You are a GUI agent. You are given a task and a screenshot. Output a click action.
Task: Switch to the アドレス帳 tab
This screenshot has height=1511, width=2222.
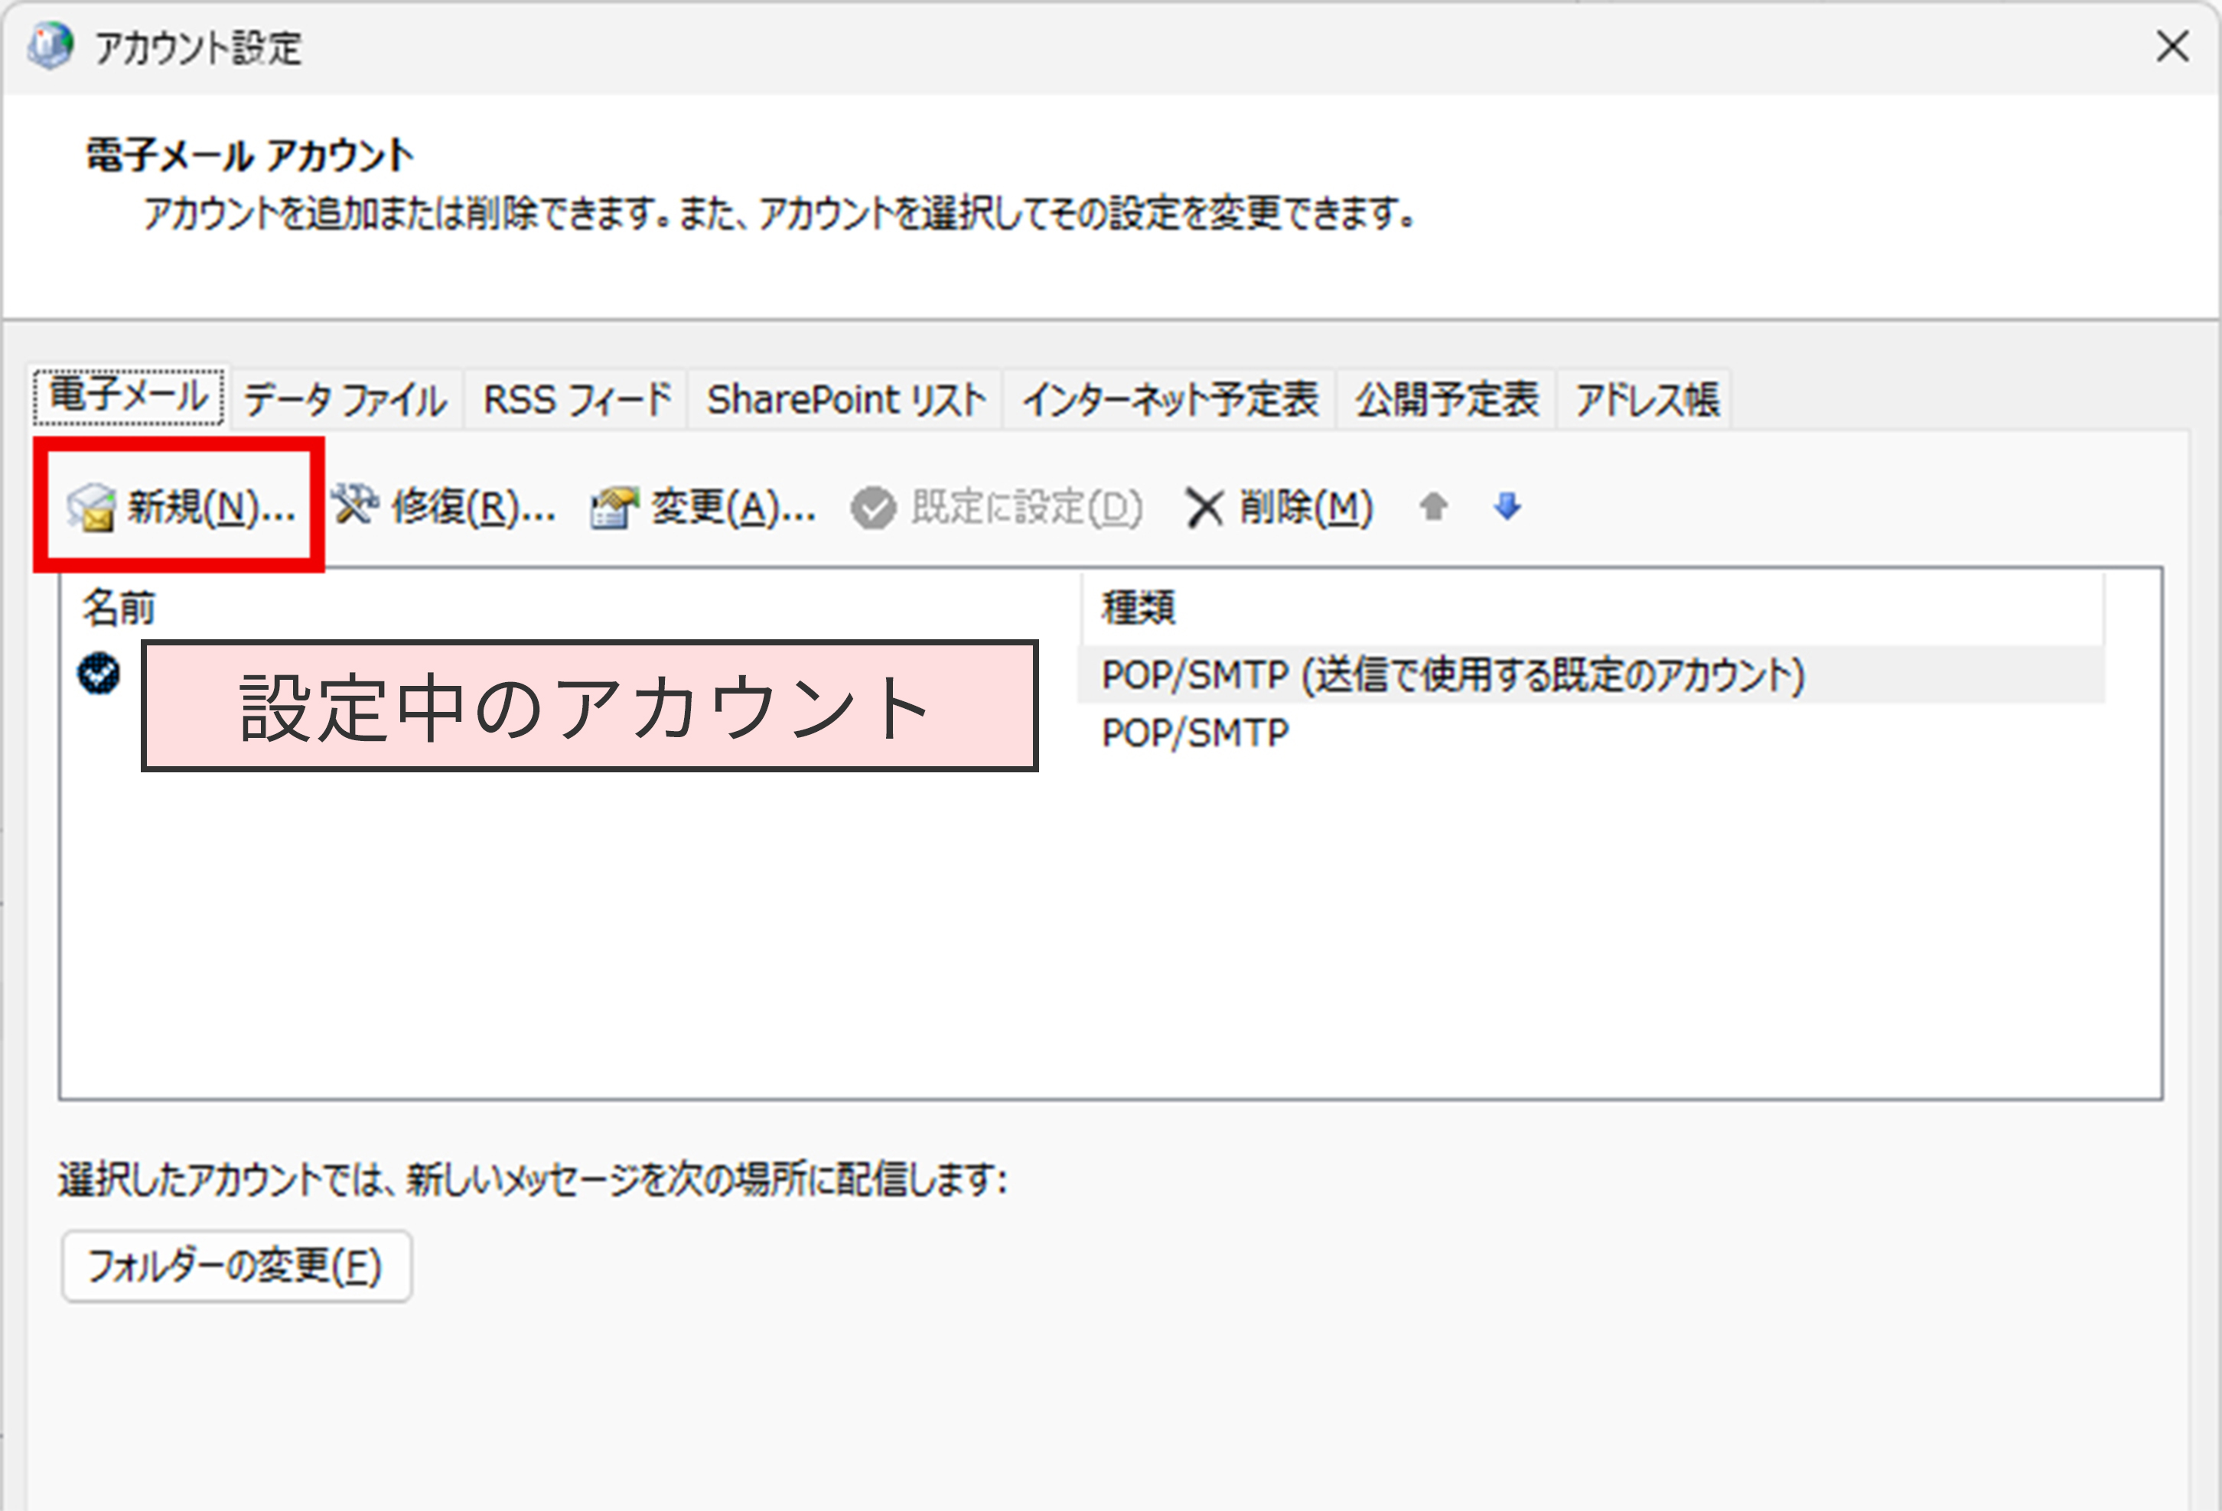tap(1647, 399)
